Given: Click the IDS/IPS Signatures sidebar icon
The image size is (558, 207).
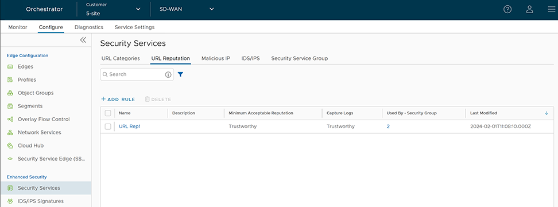Looking at the screenshot, I should click(10, 201).
